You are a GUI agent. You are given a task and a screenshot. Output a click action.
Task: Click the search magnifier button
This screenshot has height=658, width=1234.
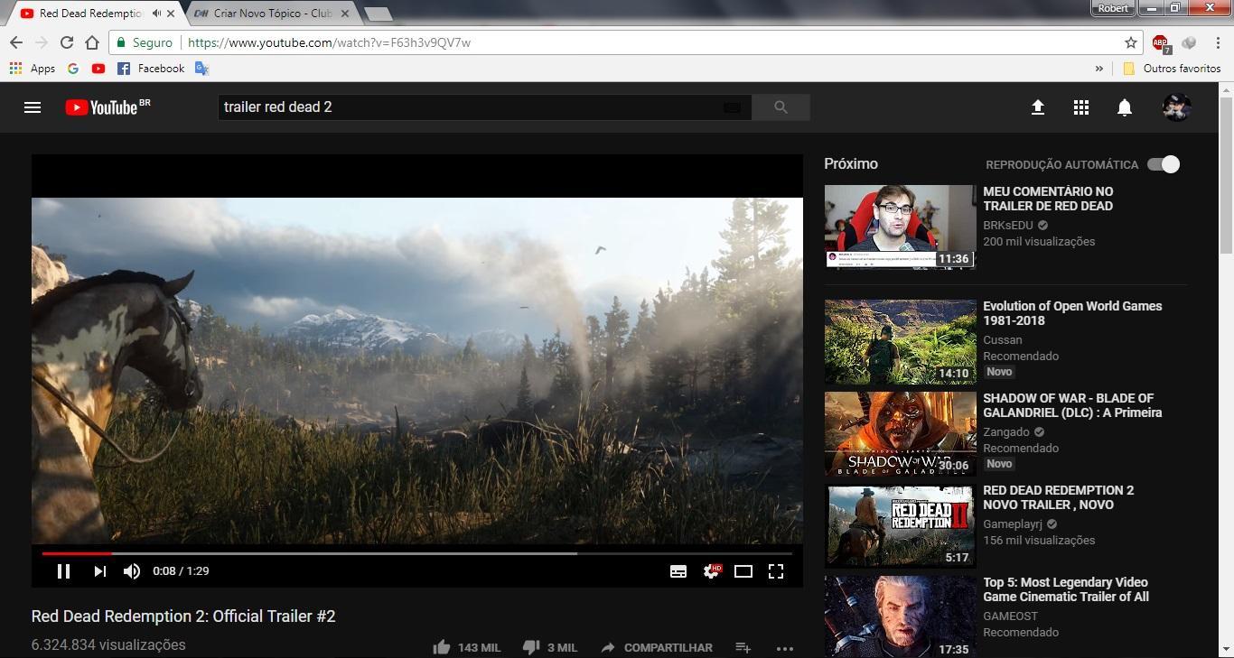click(781, 107)
